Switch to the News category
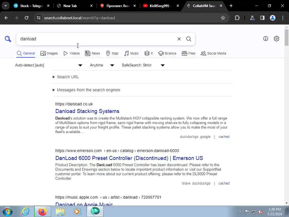 pyautogui.click(x=92, y=53)
